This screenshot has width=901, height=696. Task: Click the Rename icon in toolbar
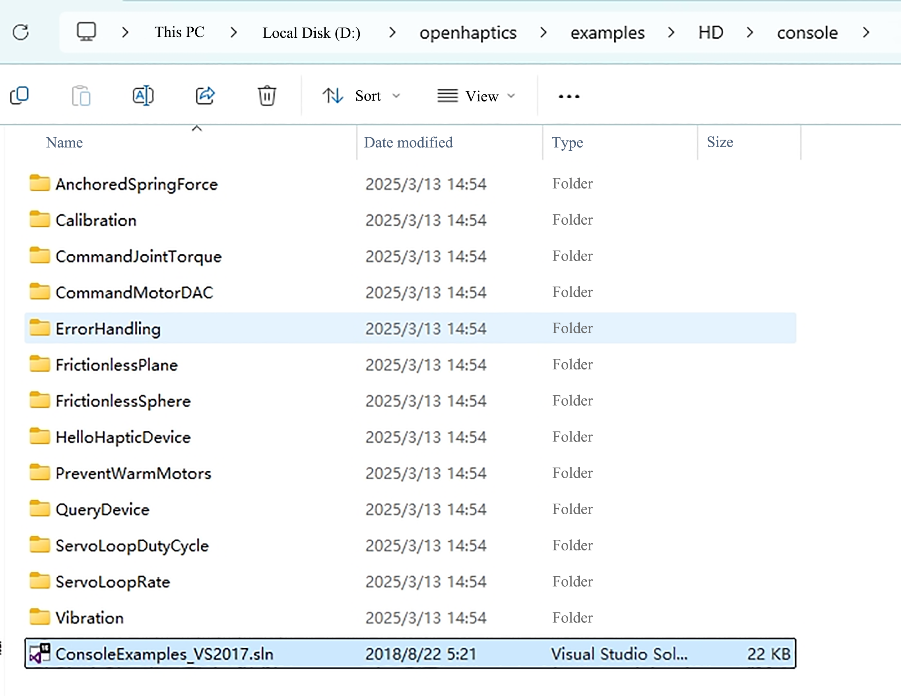pyautogui.click(x=143, y=96)
